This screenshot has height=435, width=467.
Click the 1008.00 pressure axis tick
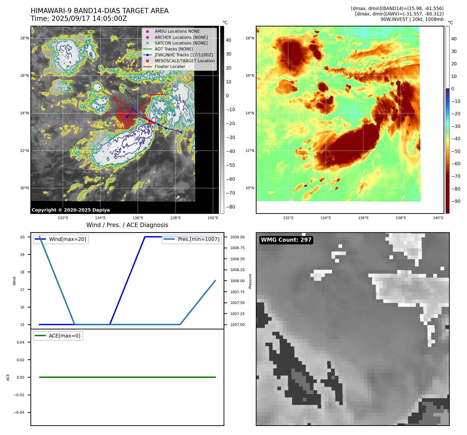237,281
